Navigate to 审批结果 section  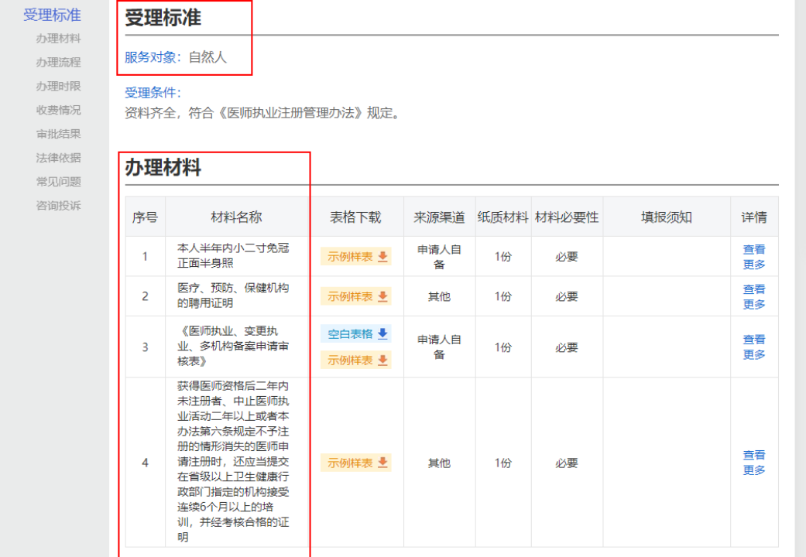(x=58, y=134)
